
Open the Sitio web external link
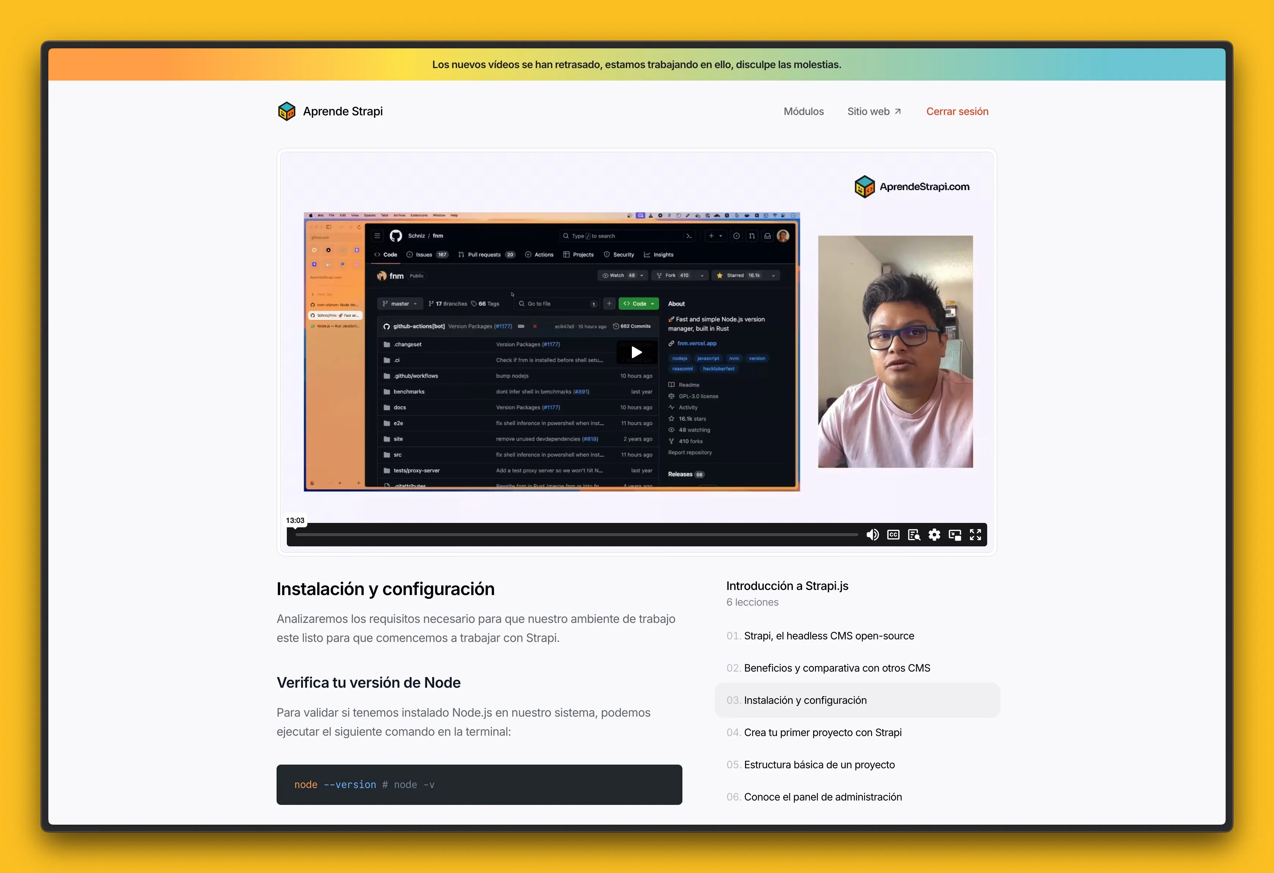874,111
